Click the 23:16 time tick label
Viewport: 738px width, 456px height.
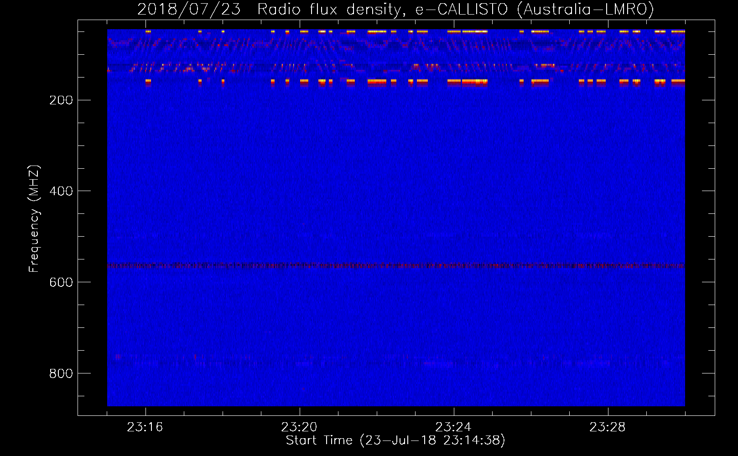(x=145, y=427)
